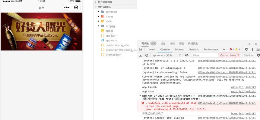Image resolution: width=260 pixels, height=120 pixels.
Task: Close the debugger panel with the X
Action: point(256,44)
